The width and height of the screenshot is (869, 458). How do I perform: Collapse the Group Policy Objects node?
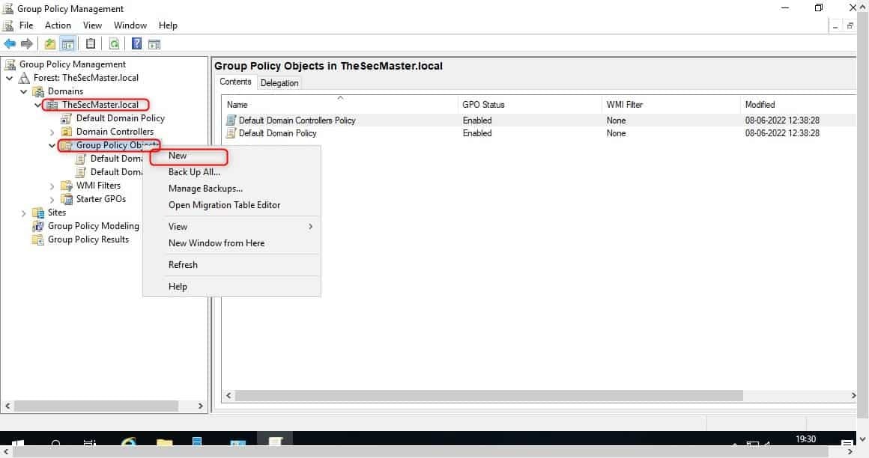(52, 146)
